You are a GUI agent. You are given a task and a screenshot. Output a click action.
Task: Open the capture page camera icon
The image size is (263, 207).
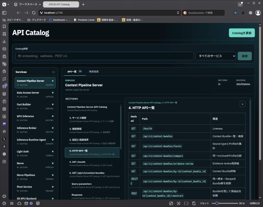(x=179, y=203)
